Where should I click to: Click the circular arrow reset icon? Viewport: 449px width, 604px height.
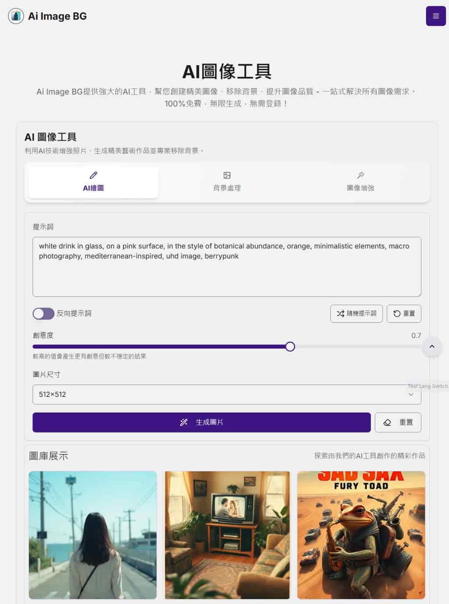click(x=397, y=313)
